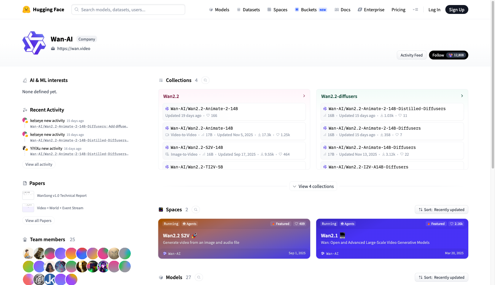This screenshot has width=495, height=285.
Task: Click the Docs book icon in navbar
Action: 337,10
